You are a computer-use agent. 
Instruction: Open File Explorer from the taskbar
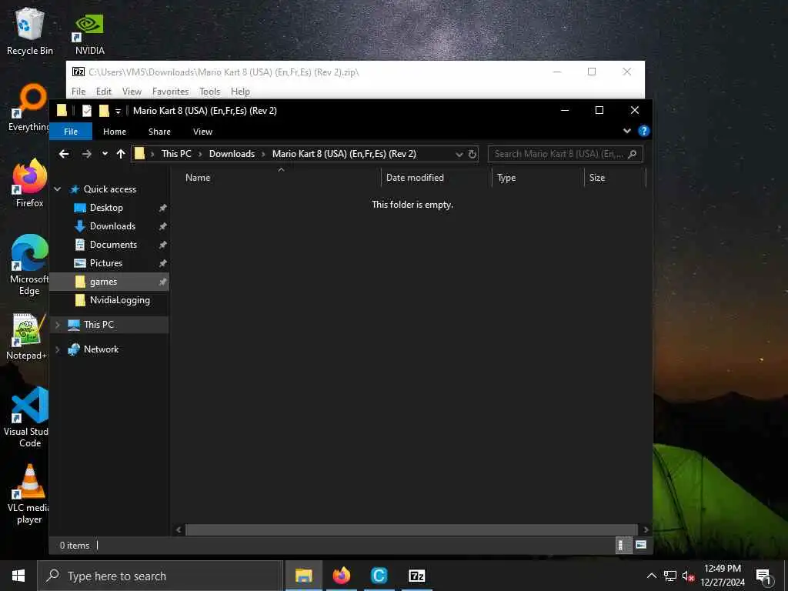tap(303, 576)
